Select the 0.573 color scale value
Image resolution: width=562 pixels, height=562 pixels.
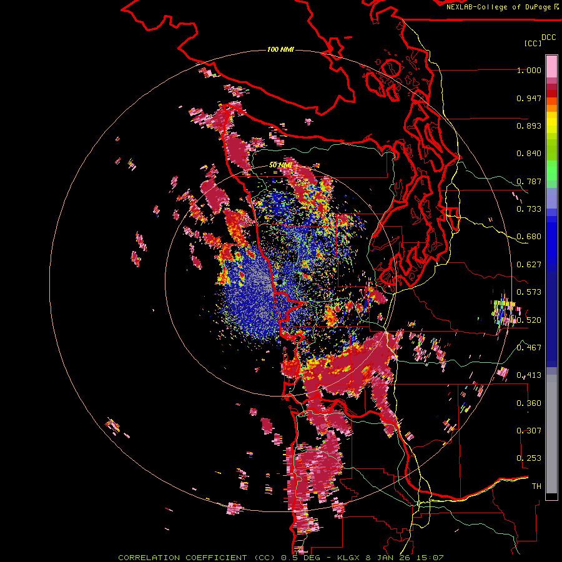point(529,292)
